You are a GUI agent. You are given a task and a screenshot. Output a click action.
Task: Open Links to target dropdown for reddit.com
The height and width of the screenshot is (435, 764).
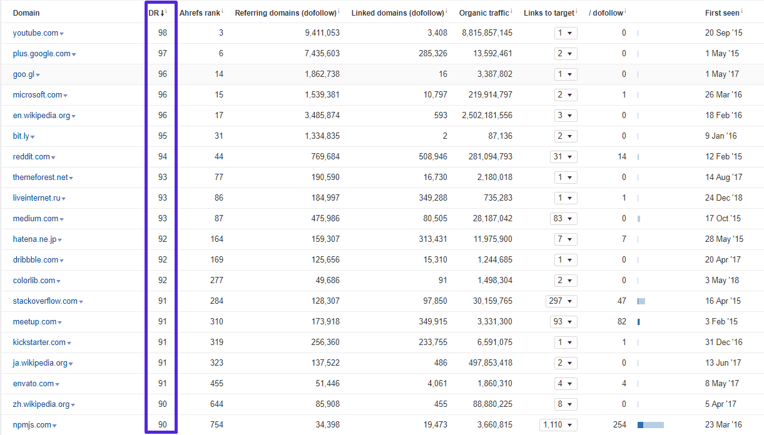coord(563,157)
